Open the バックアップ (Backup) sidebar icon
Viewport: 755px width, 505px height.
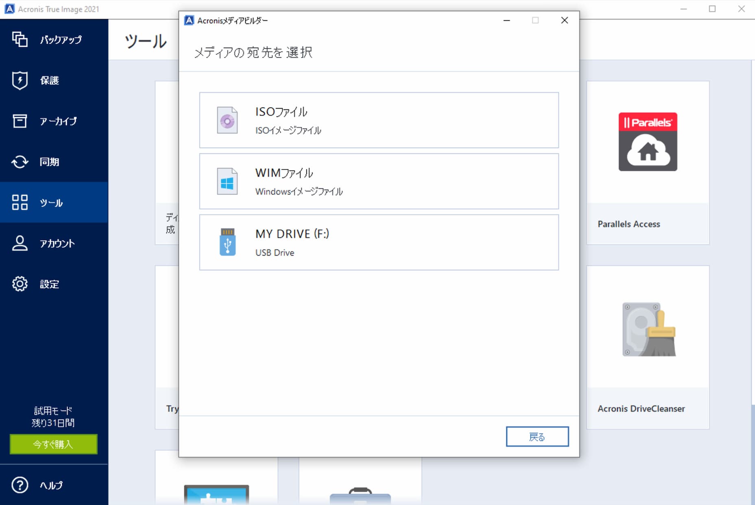(x=20, y=39)
